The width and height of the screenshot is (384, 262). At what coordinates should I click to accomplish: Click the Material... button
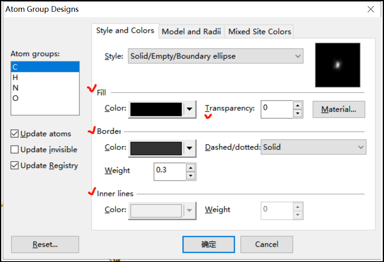coord(339,109)
